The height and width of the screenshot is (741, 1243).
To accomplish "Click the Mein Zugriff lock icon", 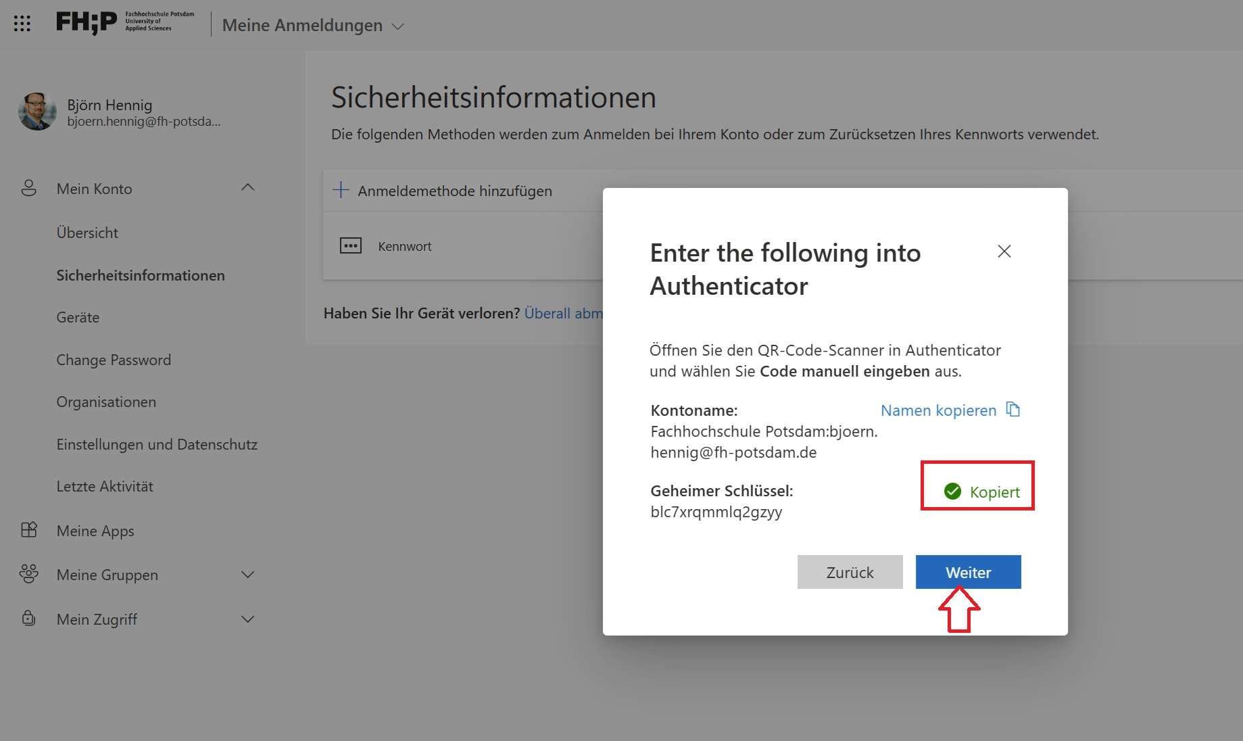I will [x=28, y=619].
